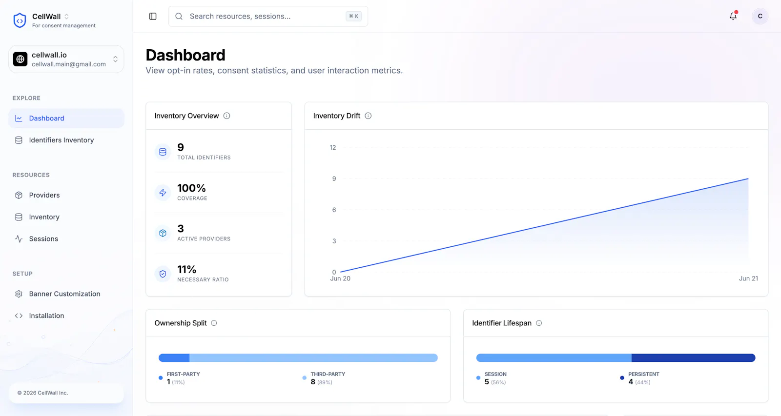
Task: Open the notifications bell
Action: coord(733,16)
